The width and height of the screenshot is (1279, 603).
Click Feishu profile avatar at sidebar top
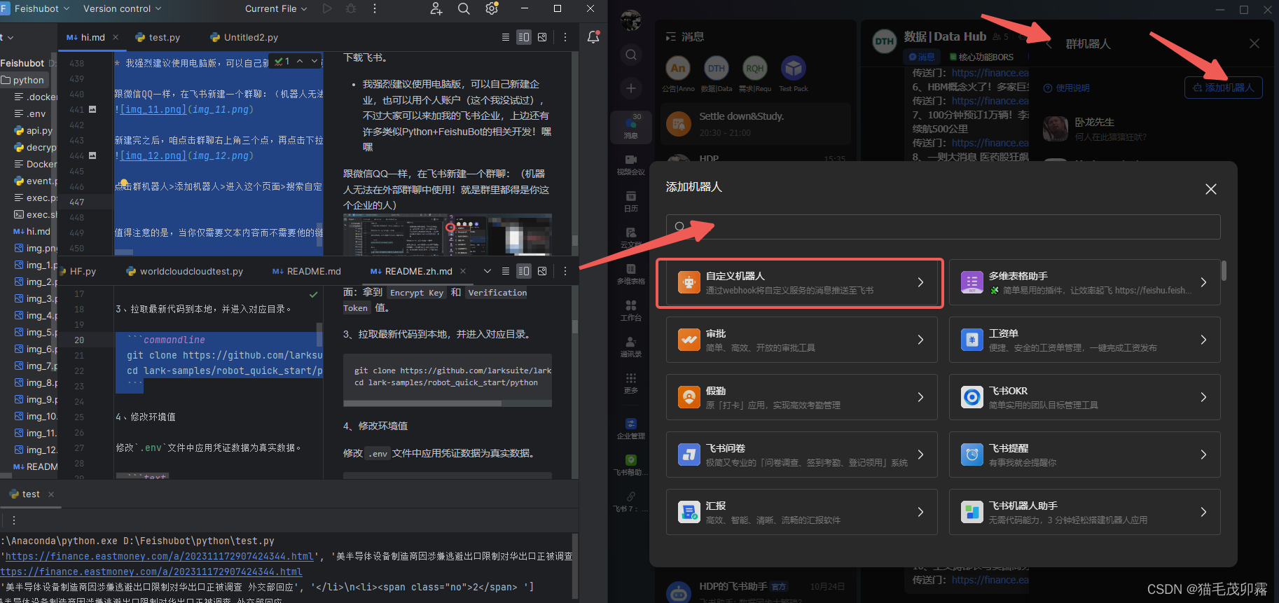[631, 20]
